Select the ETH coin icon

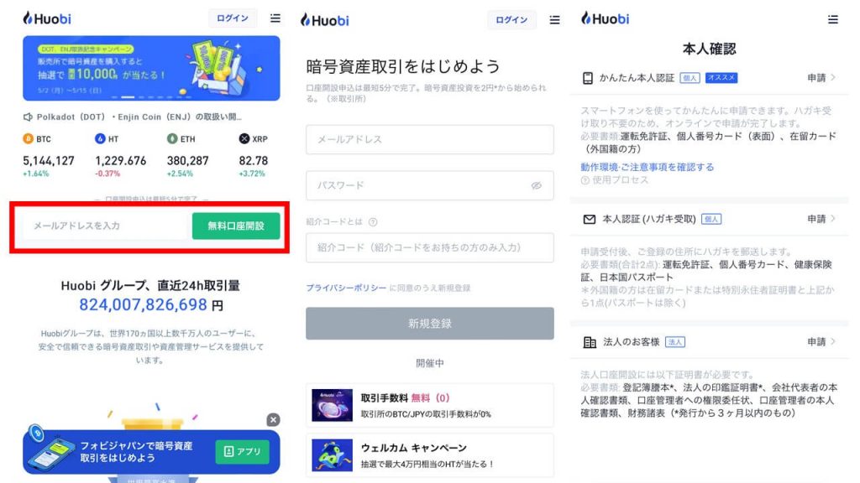pyautogui.click(x=172, y=138)
